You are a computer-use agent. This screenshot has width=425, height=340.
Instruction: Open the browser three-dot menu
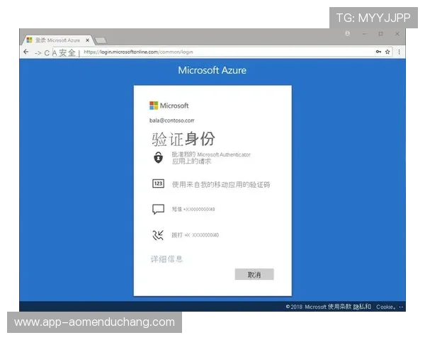point(399,52)
